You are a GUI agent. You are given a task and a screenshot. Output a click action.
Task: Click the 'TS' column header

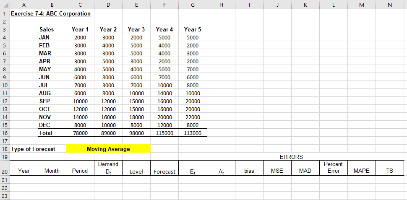point(390,168)
